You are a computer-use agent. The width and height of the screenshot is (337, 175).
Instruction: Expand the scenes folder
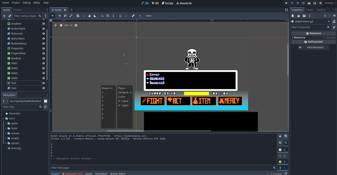(6, 133)
